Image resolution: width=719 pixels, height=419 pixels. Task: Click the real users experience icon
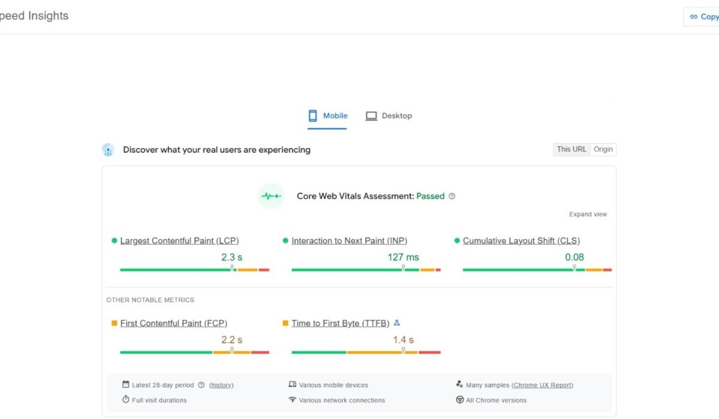click(x=108, y=150)
